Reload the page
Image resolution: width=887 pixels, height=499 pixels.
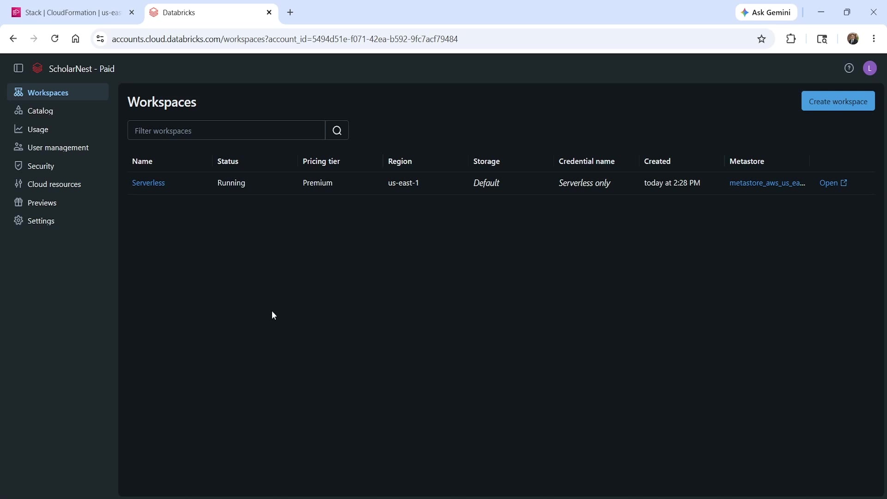(x=55, y=39)
